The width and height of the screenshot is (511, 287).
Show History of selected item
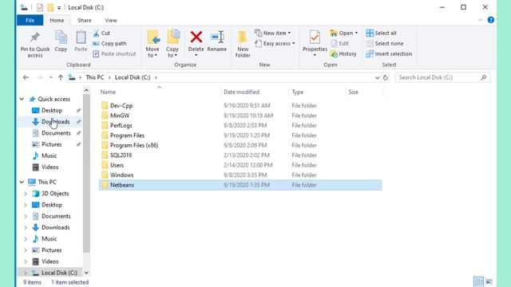click(x=343, y=54)
